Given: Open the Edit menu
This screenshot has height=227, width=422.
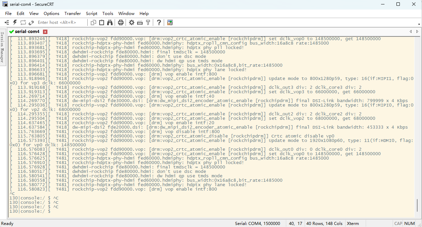Looking at the screenshot, I should coord(20,13).
